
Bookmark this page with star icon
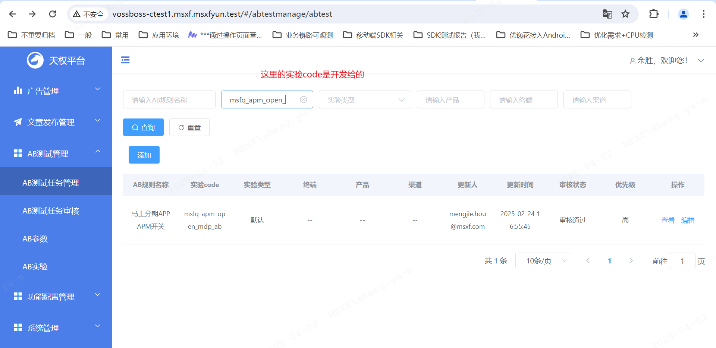[625, 14]
